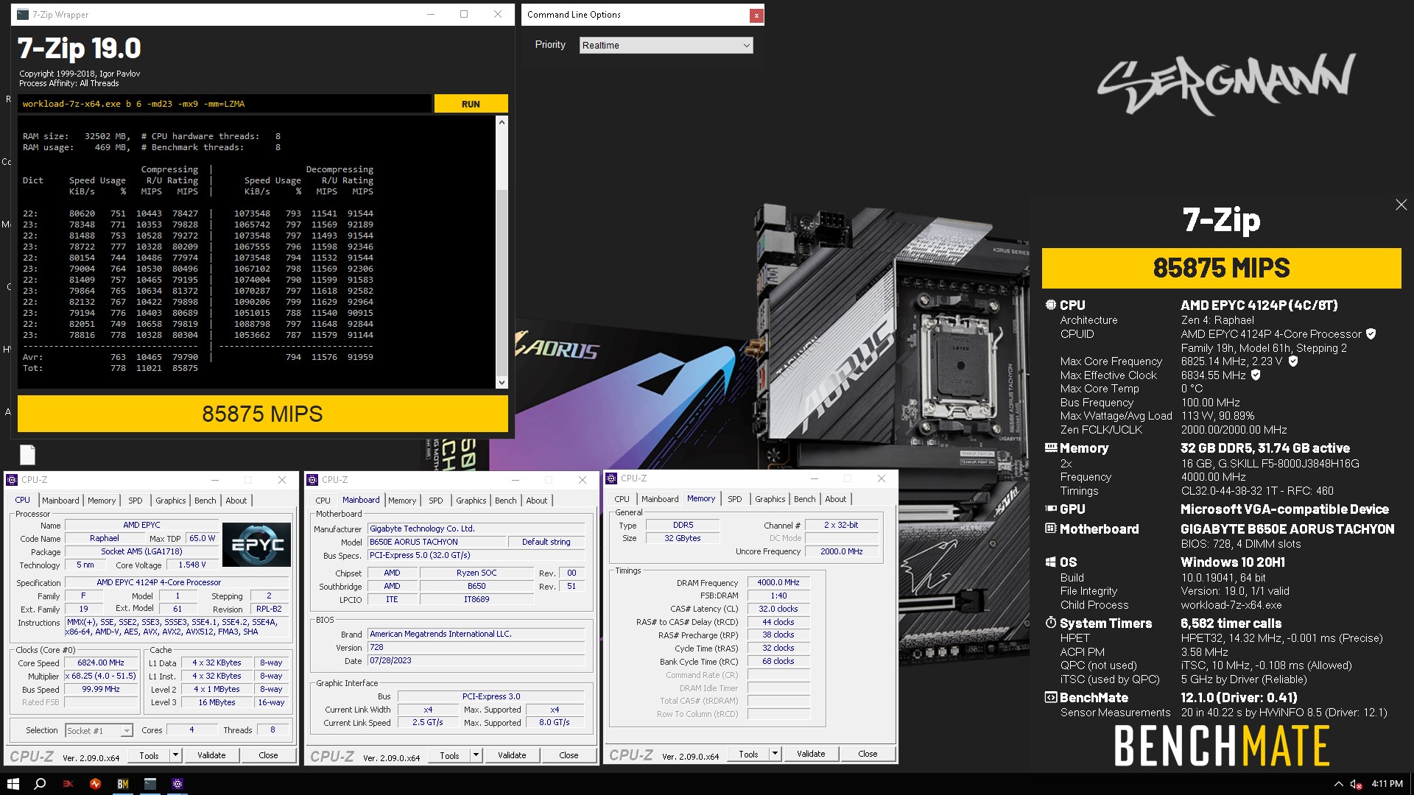Screen dimensions: 1414x795
Task: Open taskbar Search
Action: click(40, 784)
